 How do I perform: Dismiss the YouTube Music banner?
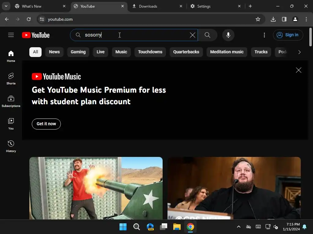(x=298, y=70)
